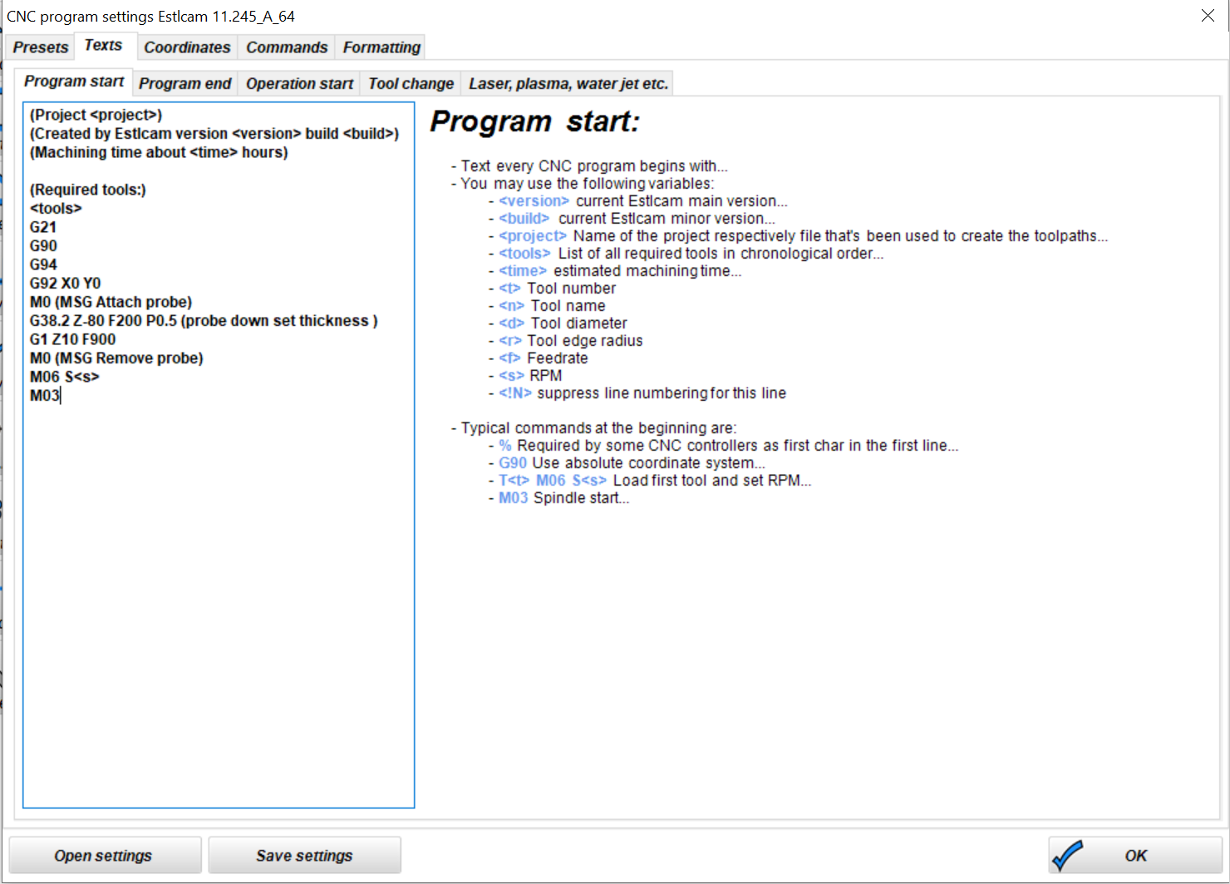Click the '<tools>' line in editor
Screen dimensions: 1230x884
(56, 208)
